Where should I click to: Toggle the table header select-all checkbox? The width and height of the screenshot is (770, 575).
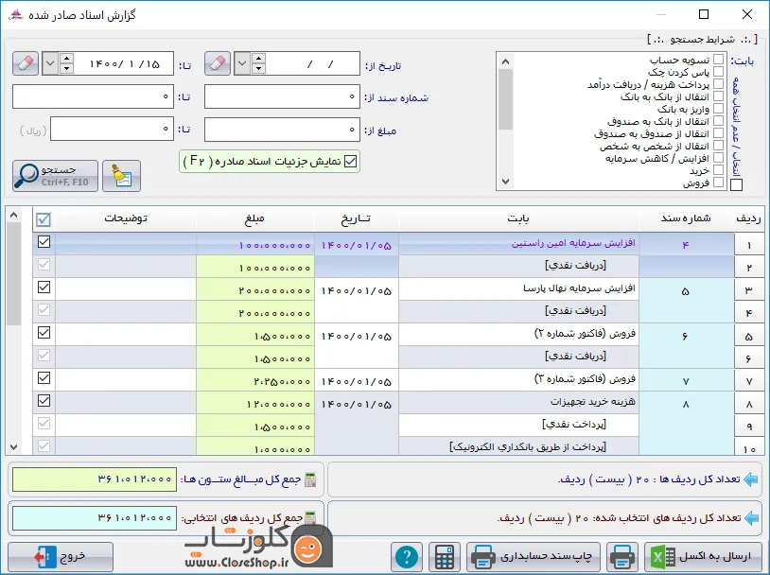coord(44,219)
